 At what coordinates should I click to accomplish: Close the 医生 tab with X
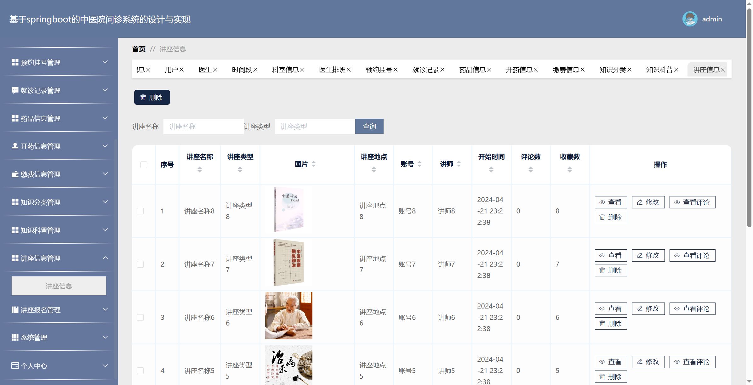(215, 70)
